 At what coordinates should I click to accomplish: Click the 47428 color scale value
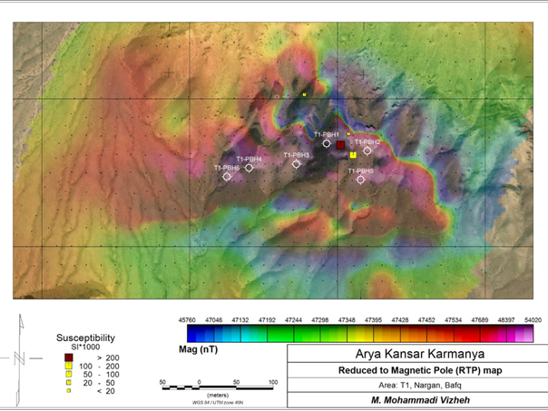pos(400,320)
